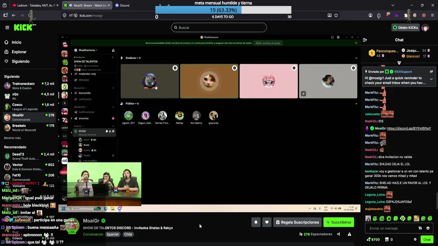
Task: Open Vector recommended channel
Action: click(29, 167)
